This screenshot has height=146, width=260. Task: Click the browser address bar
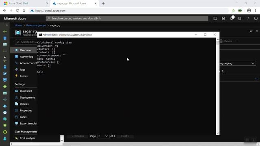coord(129,11)
